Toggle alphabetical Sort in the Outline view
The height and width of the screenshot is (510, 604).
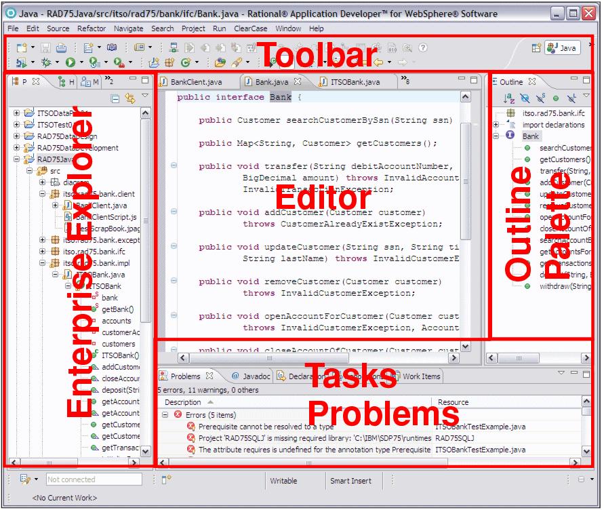(x=509, y=98)
